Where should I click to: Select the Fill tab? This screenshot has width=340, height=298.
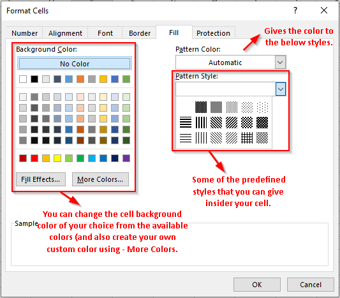[x=174, y=33]
